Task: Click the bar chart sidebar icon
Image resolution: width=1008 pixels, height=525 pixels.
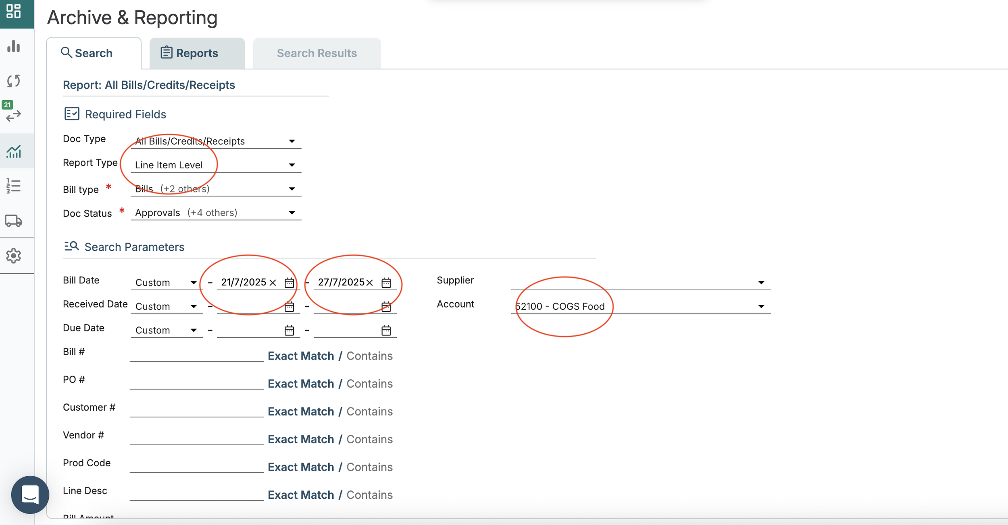Action: tap(14, 46)
